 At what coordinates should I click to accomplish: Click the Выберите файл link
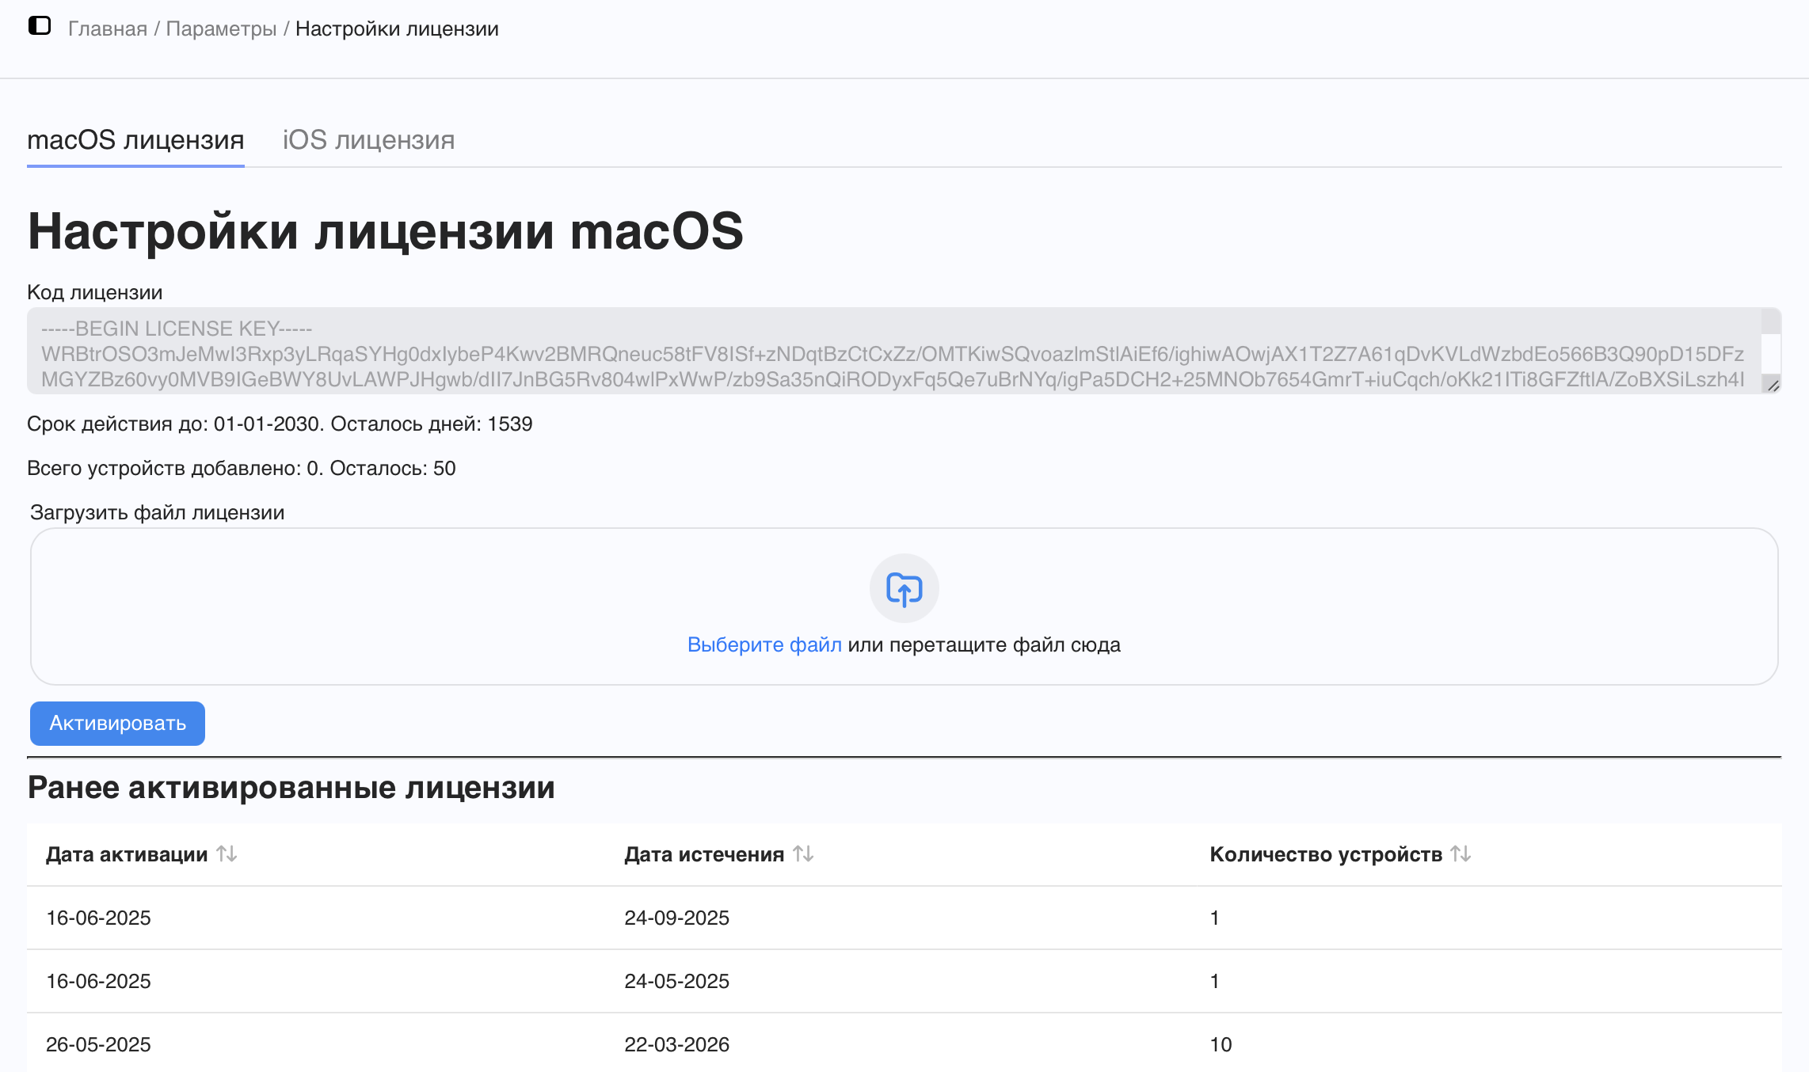(764, 644)
